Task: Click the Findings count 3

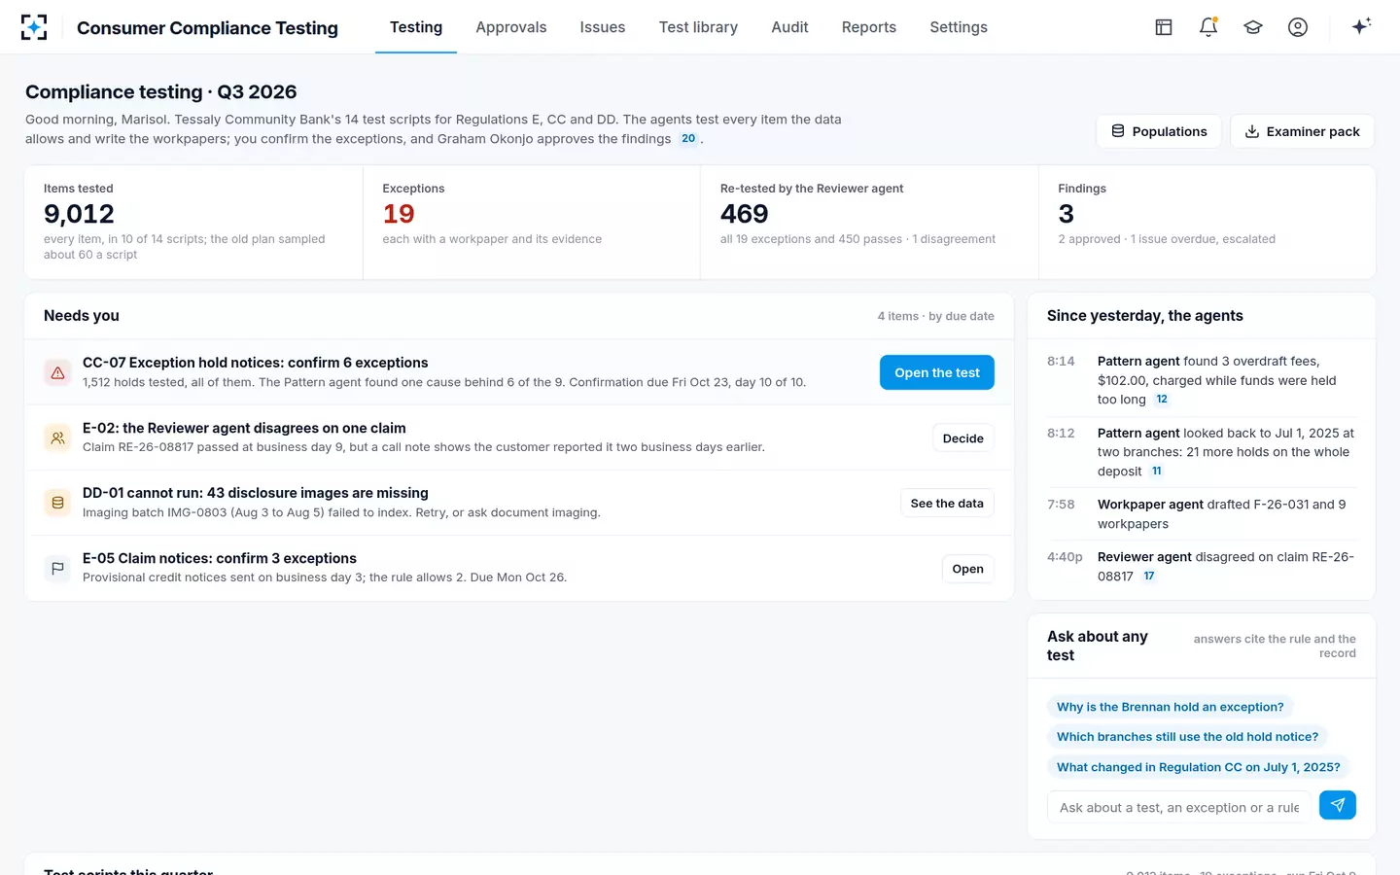Action: [x=1067, y=214]
